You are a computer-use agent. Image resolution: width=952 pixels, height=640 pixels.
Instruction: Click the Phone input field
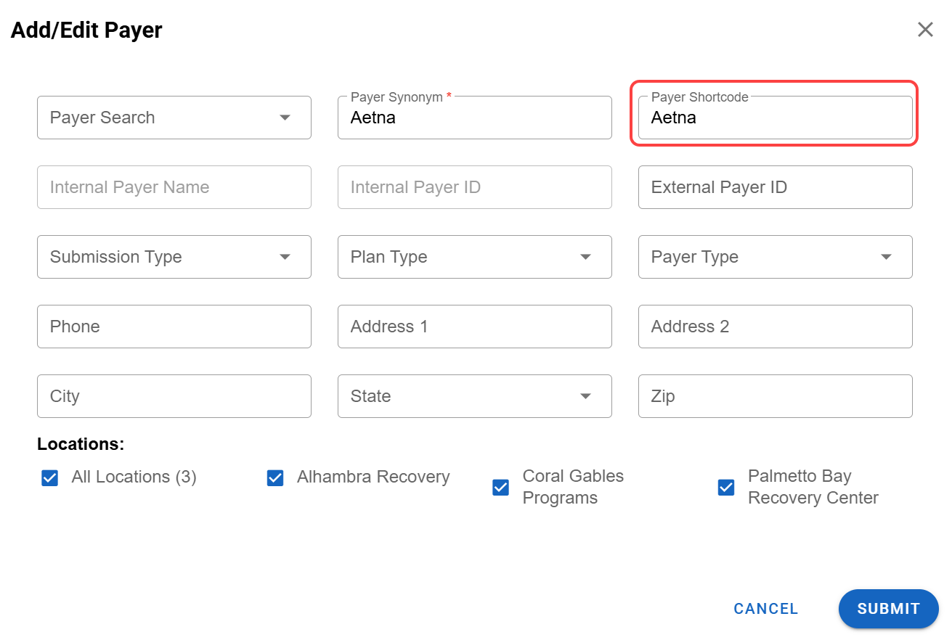pyautogui.click(x=174, y=327)
